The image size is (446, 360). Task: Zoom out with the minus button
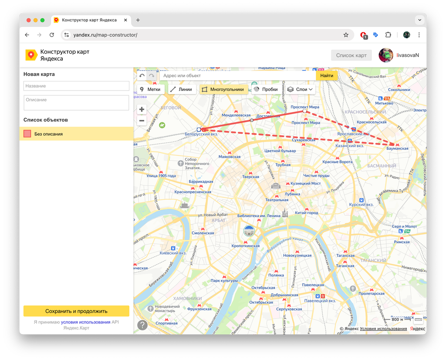(142, 121)
